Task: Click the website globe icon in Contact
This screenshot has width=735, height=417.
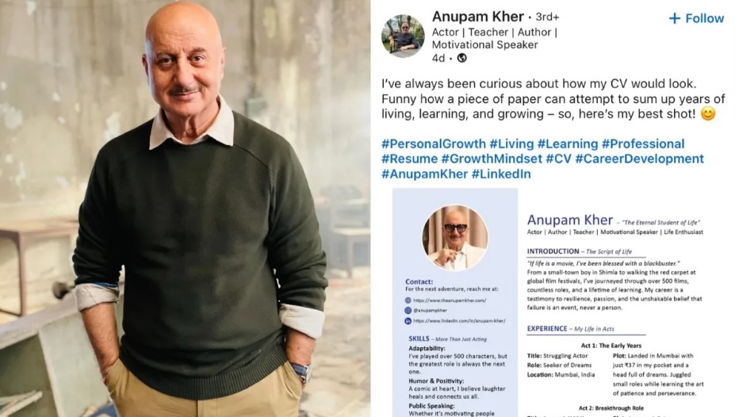Action: point(408,300)
